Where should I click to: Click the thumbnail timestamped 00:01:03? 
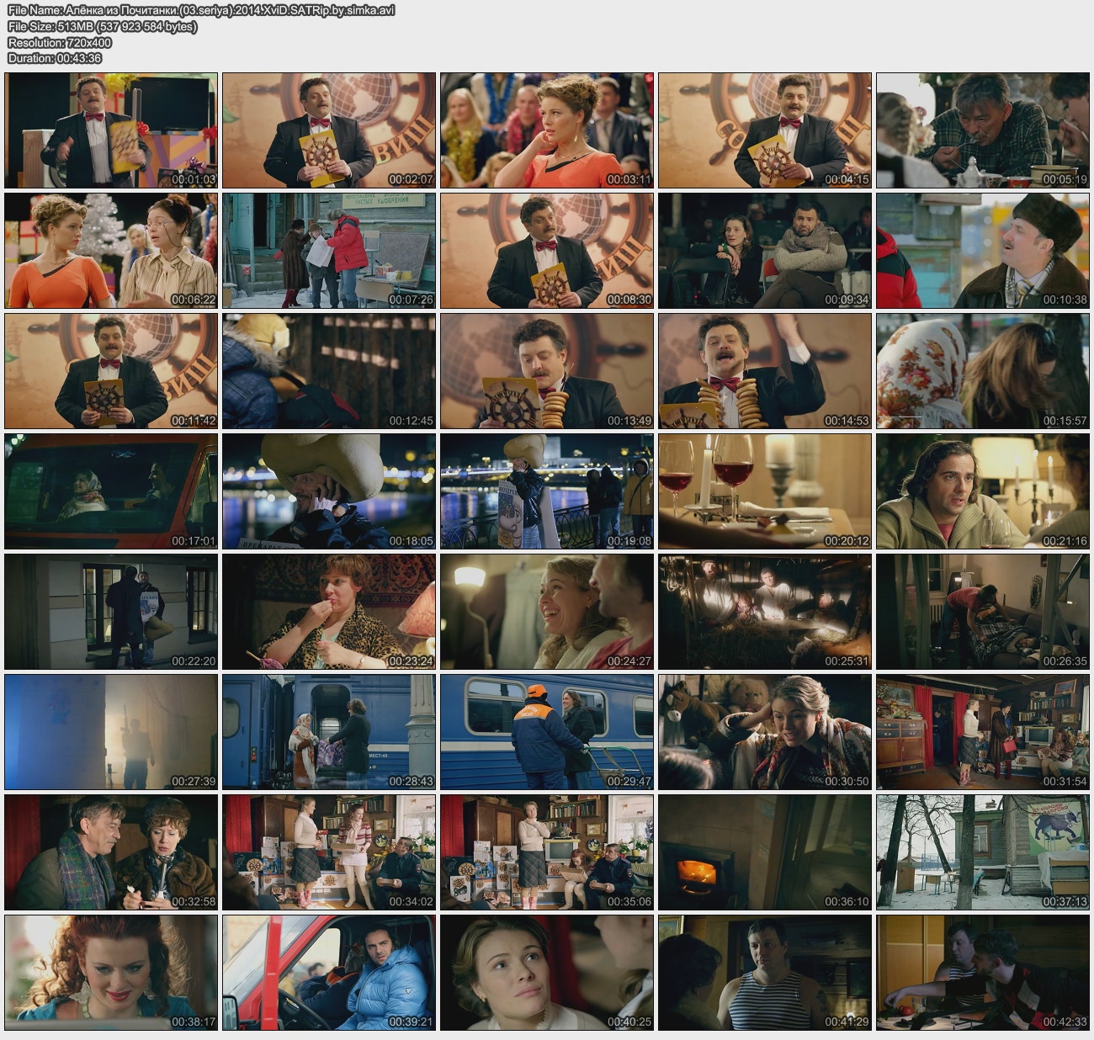tap(111, 130)
